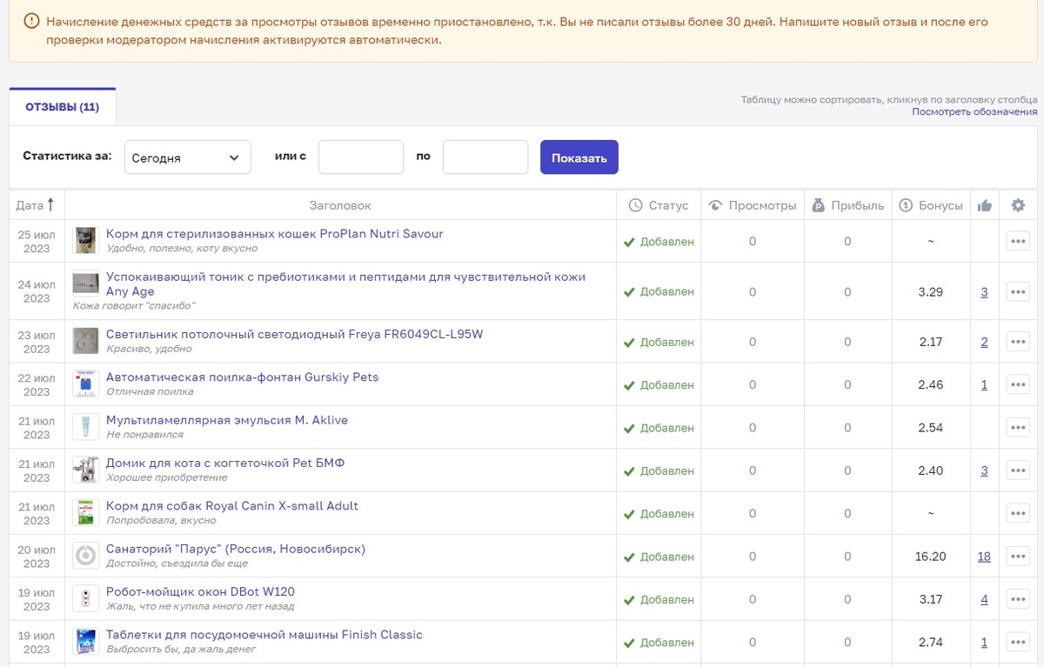Click the settings gear column icon
1044x667 pixels.
(x=1018, y=206)
